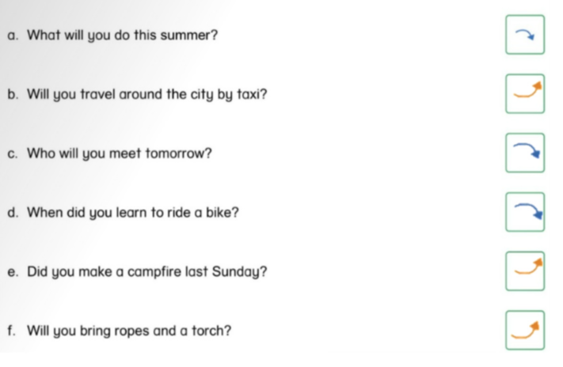The width and height of the screenshot is (563, 367).
Task: Select the item label "b."
Action: tap(13, 95)
